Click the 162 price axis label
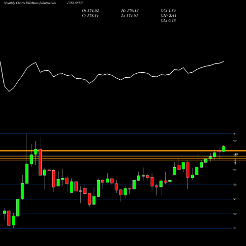 click(x=234, y=170)
